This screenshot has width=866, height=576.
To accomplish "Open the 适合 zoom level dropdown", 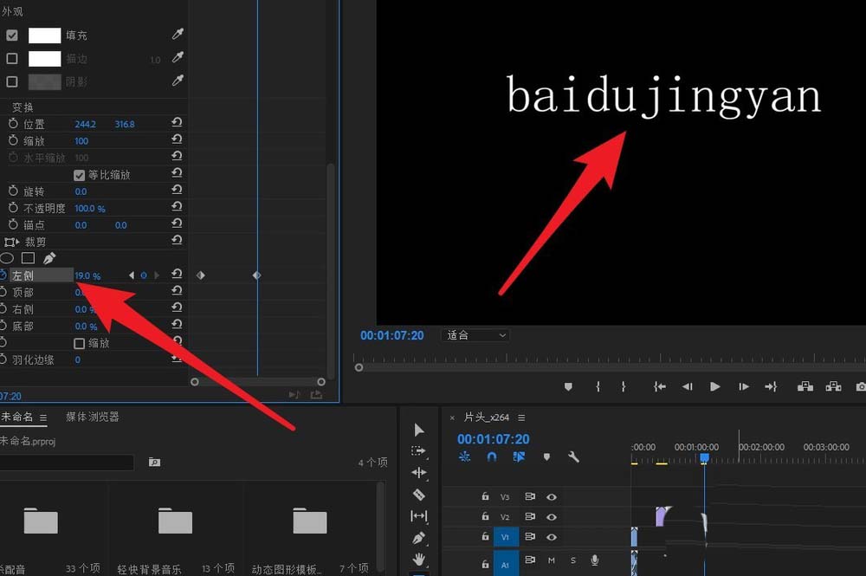I will coord(475,335).
